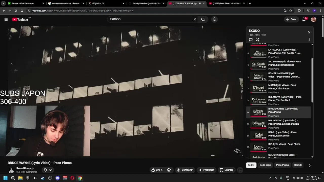This screenshot has width=324, height=182.
Task: Select Corrido filter chip
Action: (x=298, y=165)
